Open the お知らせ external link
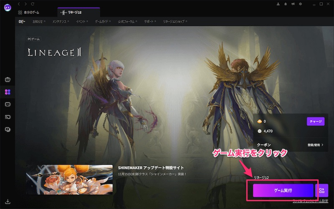 coord(39,22)
